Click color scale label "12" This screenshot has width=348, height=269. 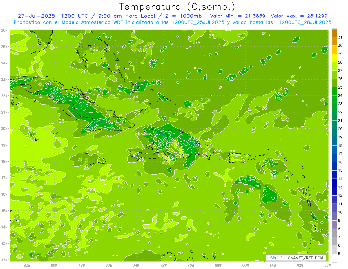pos(340,195)
